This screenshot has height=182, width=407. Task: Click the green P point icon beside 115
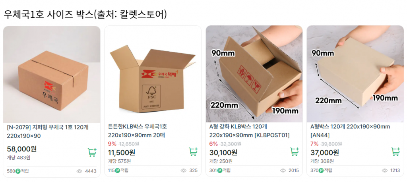click(117, 170)
